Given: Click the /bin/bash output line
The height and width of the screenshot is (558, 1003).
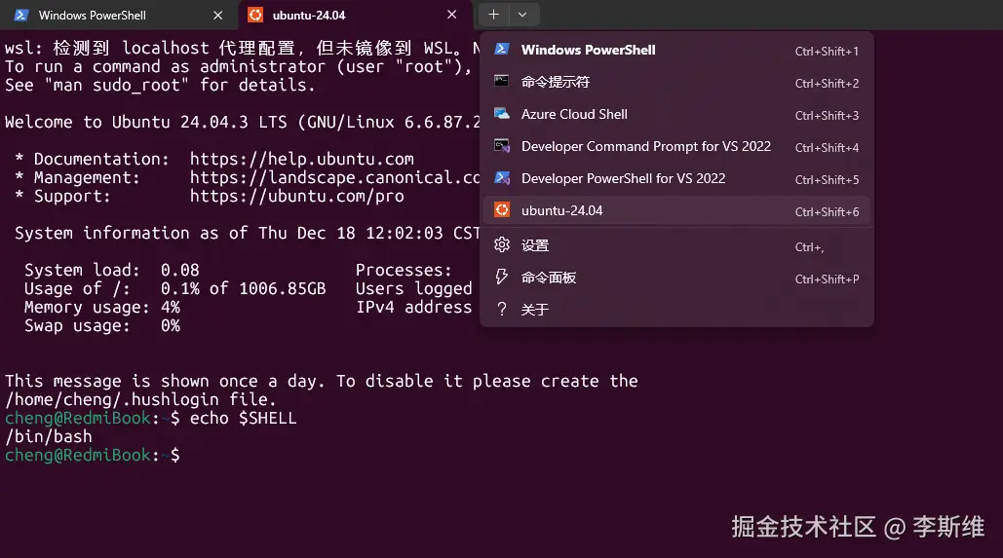Looking at the screenshot, I should 49,436.
